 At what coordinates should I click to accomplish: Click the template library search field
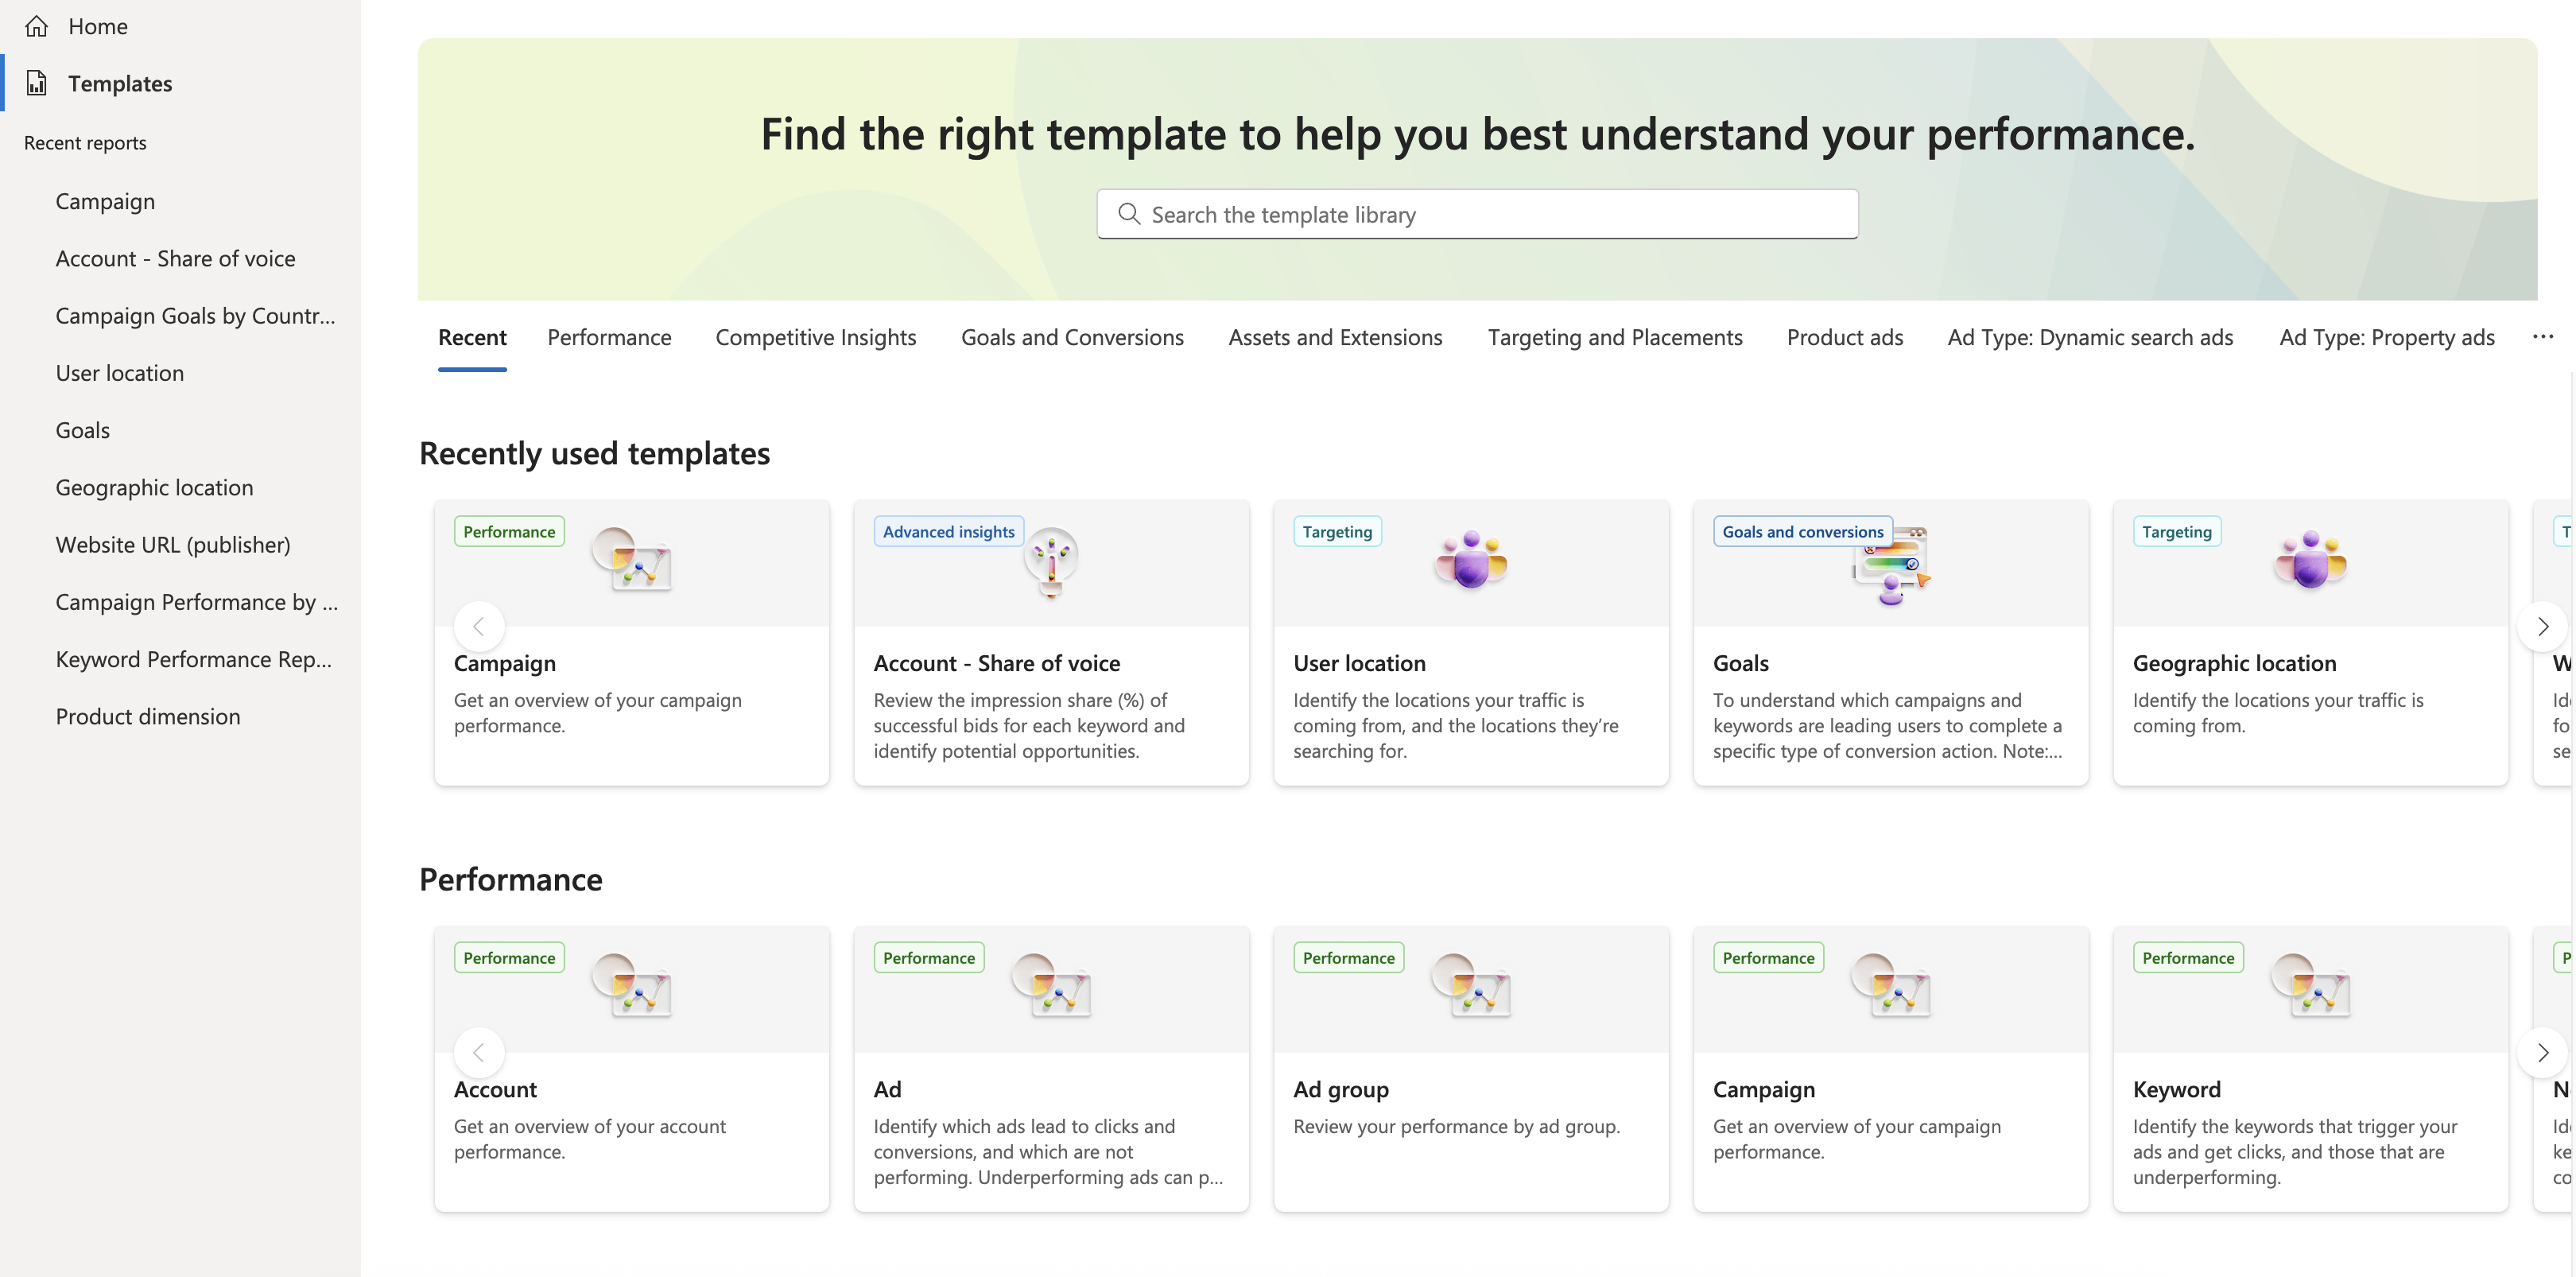1477,214
